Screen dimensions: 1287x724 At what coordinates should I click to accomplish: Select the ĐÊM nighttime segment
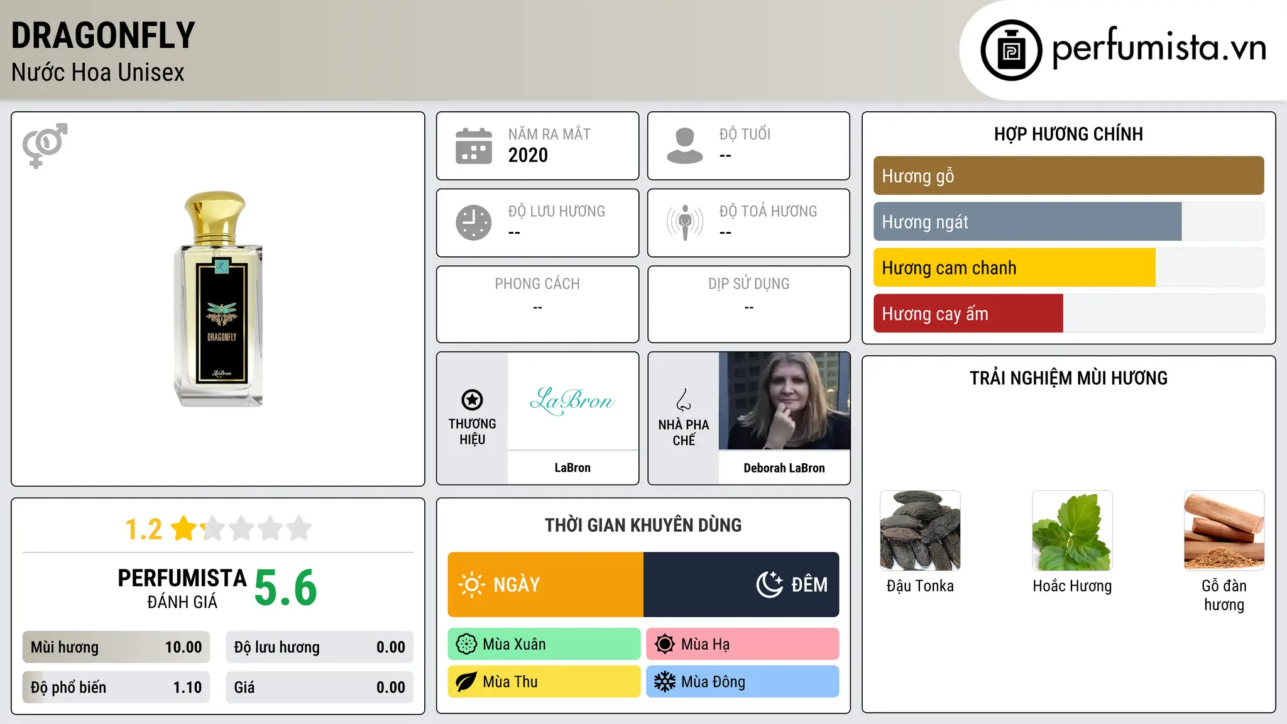pos(742,584)
